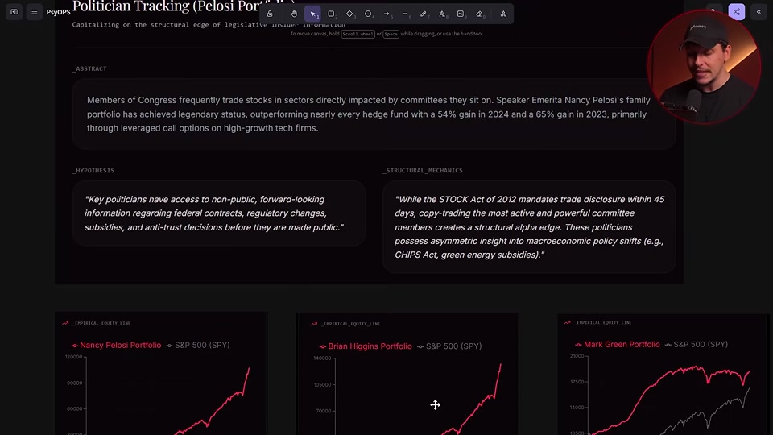Screen dimensions: 773x435
Task: Click the 105000 axis label on Higgins chart
Action: pos(322,385)
